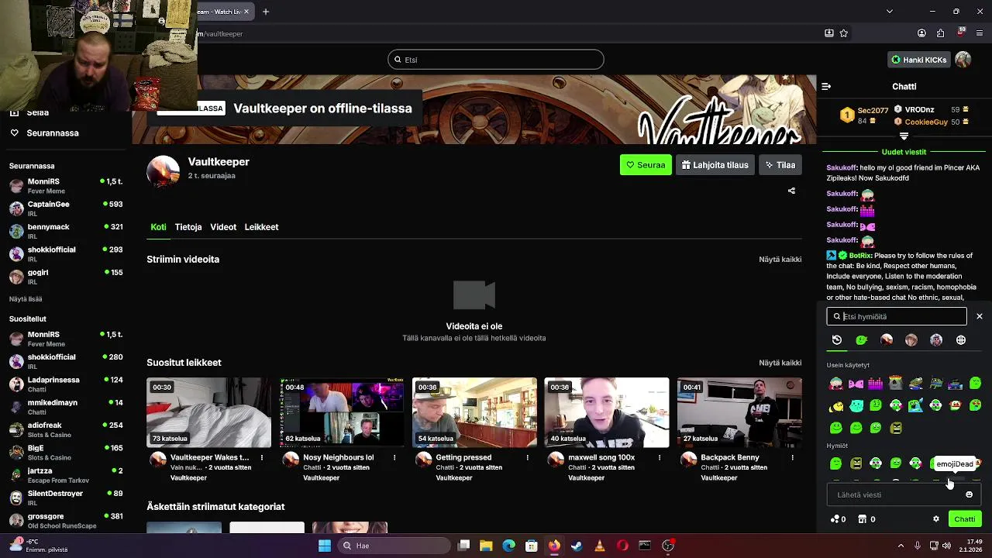Open the Vaultkeeper Wakes clip thumbnail
The image size is (992, 558).
coord(209,412)
